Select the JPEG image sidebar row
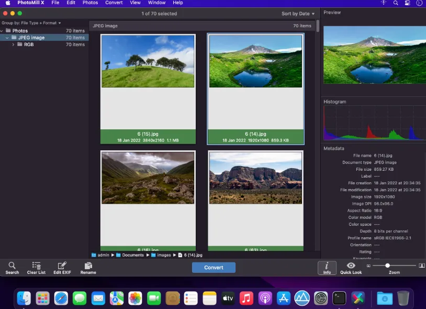 (44, 38)
